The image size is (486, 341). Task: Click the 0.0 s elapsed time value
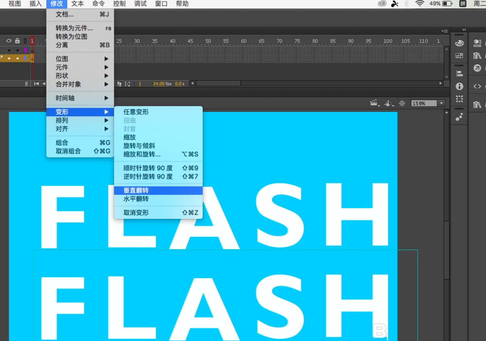point(179,84)
